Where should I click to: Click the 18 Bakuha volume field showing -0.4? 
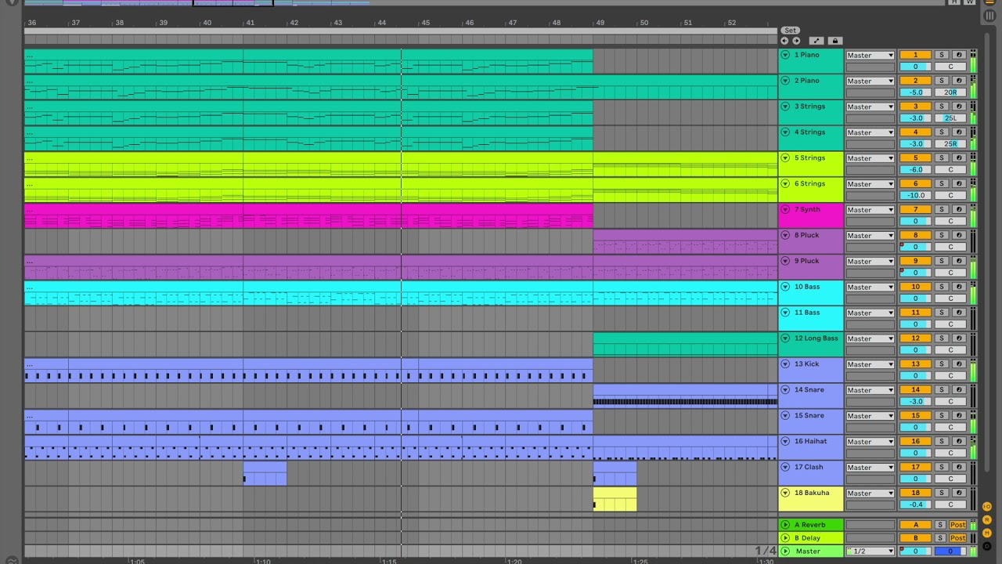pyautogui.click(x=915, y=505)
